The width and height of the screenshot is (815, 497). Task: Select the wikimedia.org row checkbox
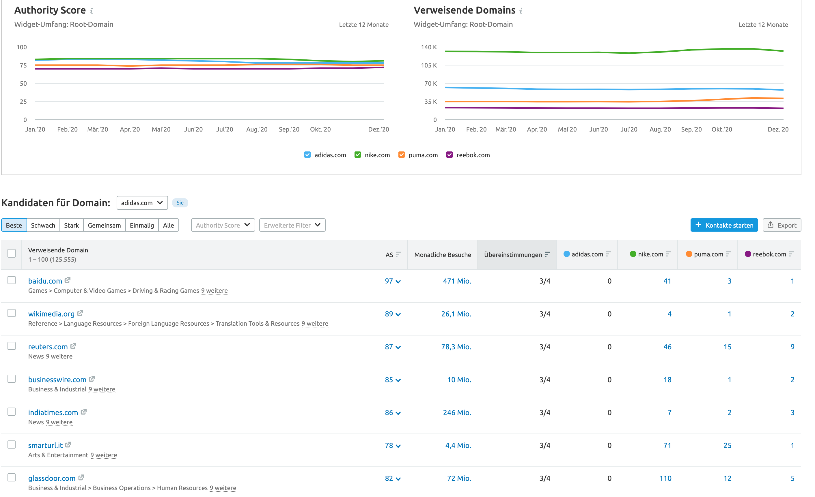tap(12, 313)
